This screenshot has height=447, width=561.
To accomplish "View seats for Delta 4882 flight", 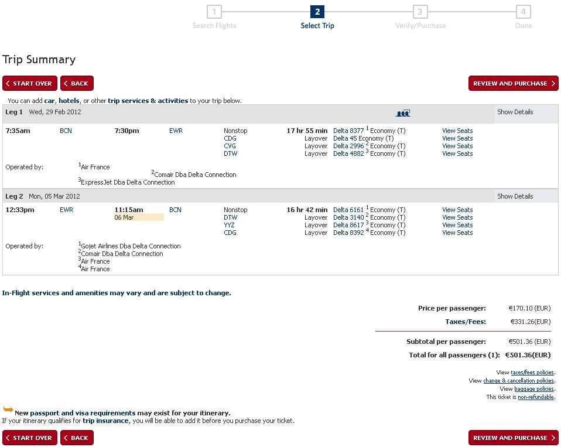I will click(x=457, y=153).
